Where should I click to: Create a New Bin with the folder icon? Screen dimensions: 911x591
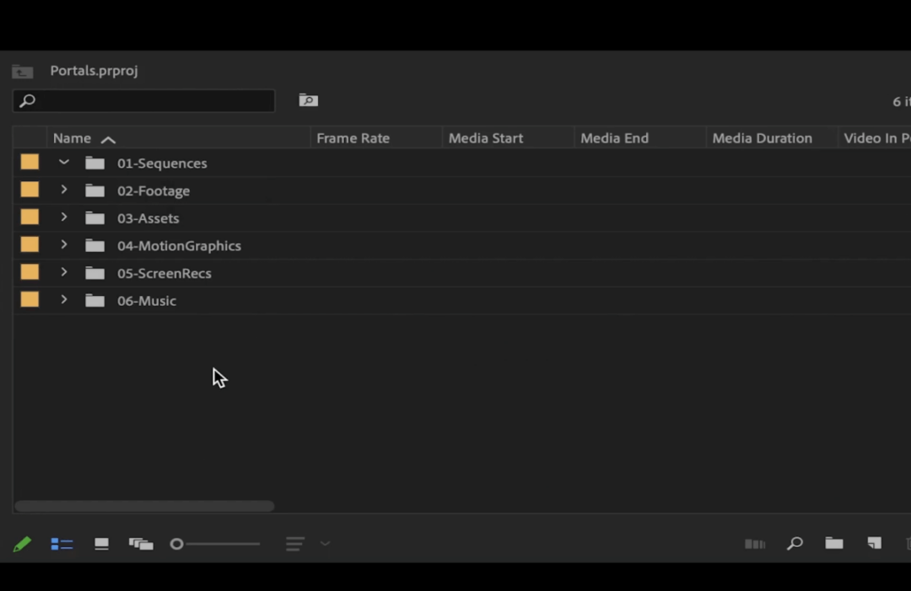point(833,544)
